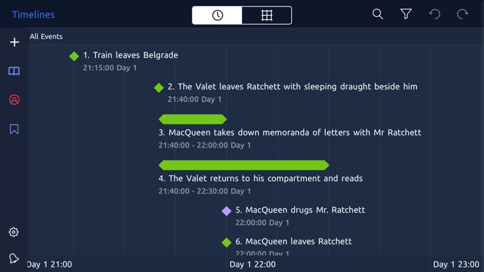Switch to grid spreadsheet view
Image resolution: width=484 pixels, height=272 pixels.
point(267,15)
